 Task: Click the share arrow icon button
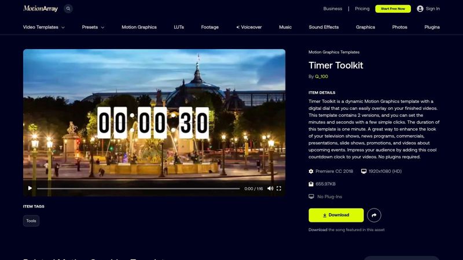[x=374, y=215]
